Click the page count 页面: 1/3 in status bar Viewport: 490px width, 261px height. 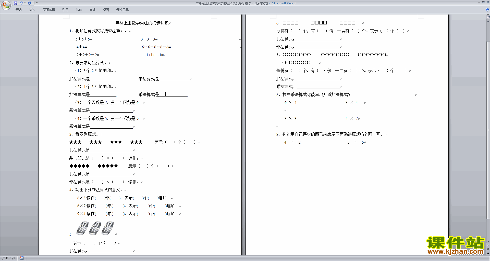(x=9, y=258)
